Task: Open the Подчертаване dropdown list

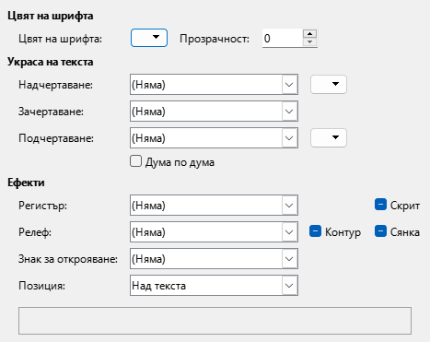Action: 214,137
